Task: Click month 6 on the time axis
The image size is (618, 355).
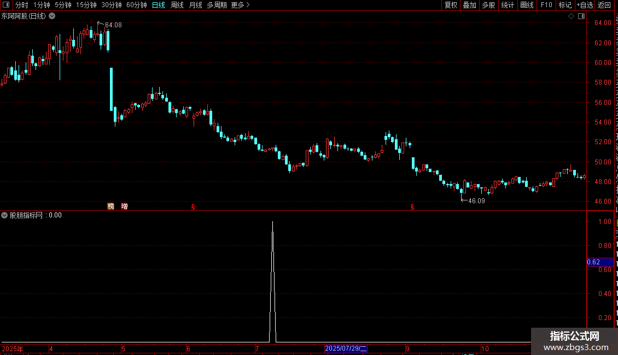Action: [x=188, y=348]
